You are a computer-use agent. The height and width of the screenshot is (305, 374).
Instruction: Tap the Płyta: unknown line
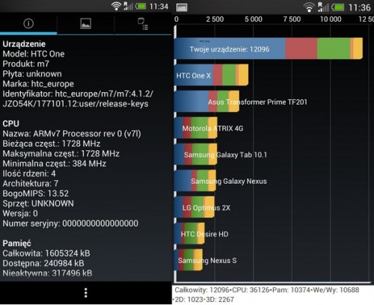pos(32,74)
